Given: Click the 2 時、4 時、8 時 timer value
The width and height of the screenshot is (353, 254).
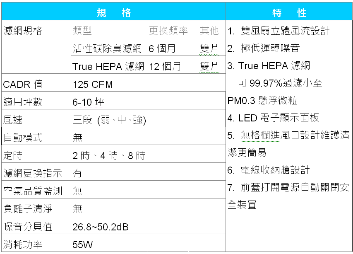Looking at the screenshot, I should [109, 156].
